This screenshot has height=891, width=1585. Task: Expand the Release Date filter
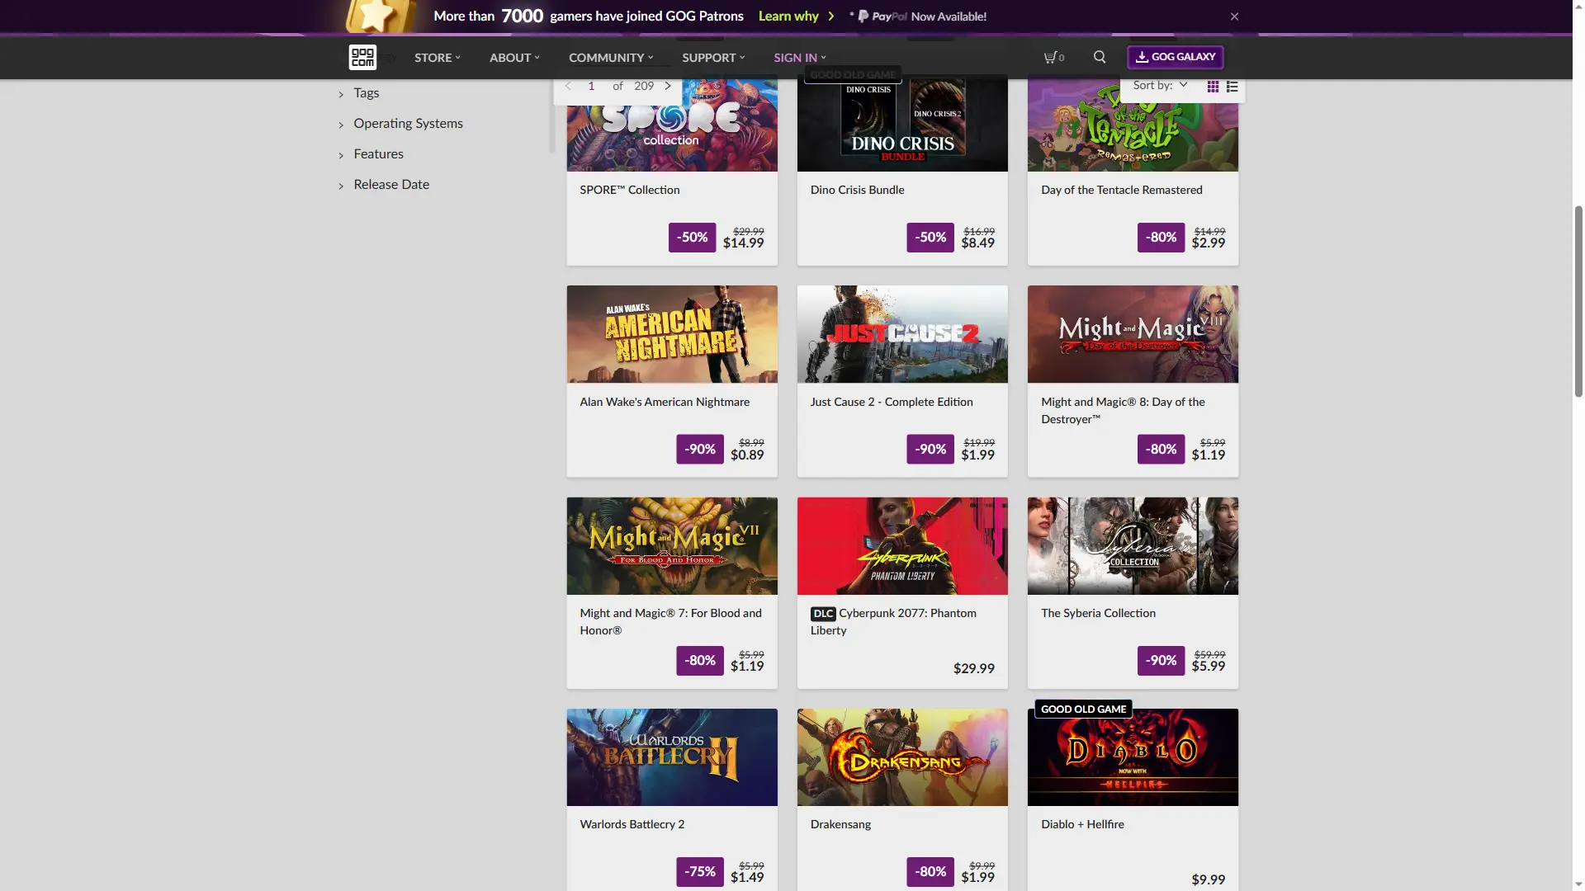point(391,185)
